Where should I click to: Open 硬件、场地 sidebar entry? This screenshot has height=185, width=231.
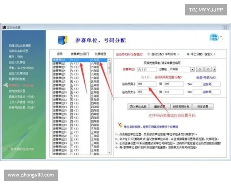pos(16,57)
